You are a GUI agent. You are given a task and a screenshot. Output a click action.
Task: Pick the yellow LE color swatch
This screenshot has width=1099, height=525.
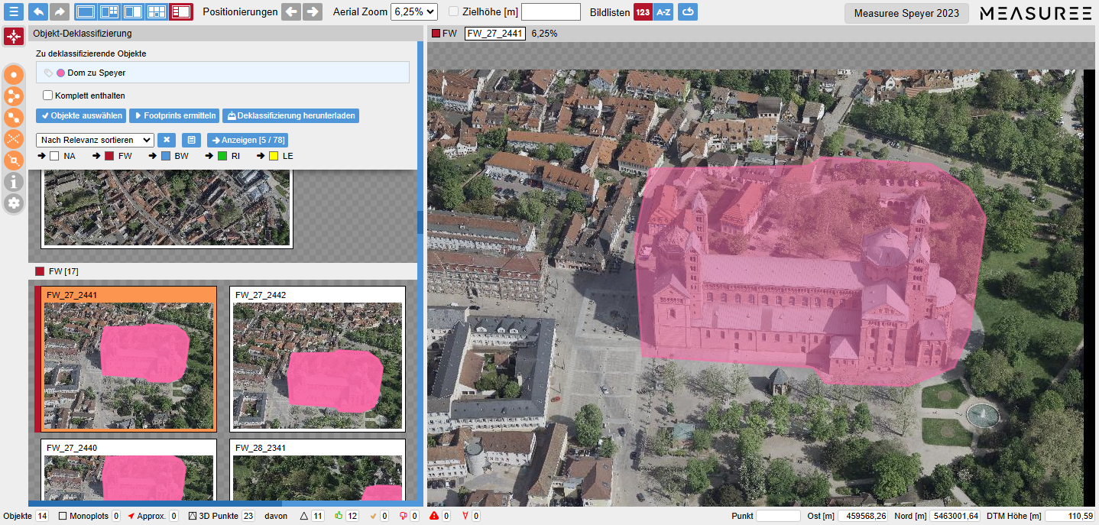pyautogui.click(x=273, y=156)
